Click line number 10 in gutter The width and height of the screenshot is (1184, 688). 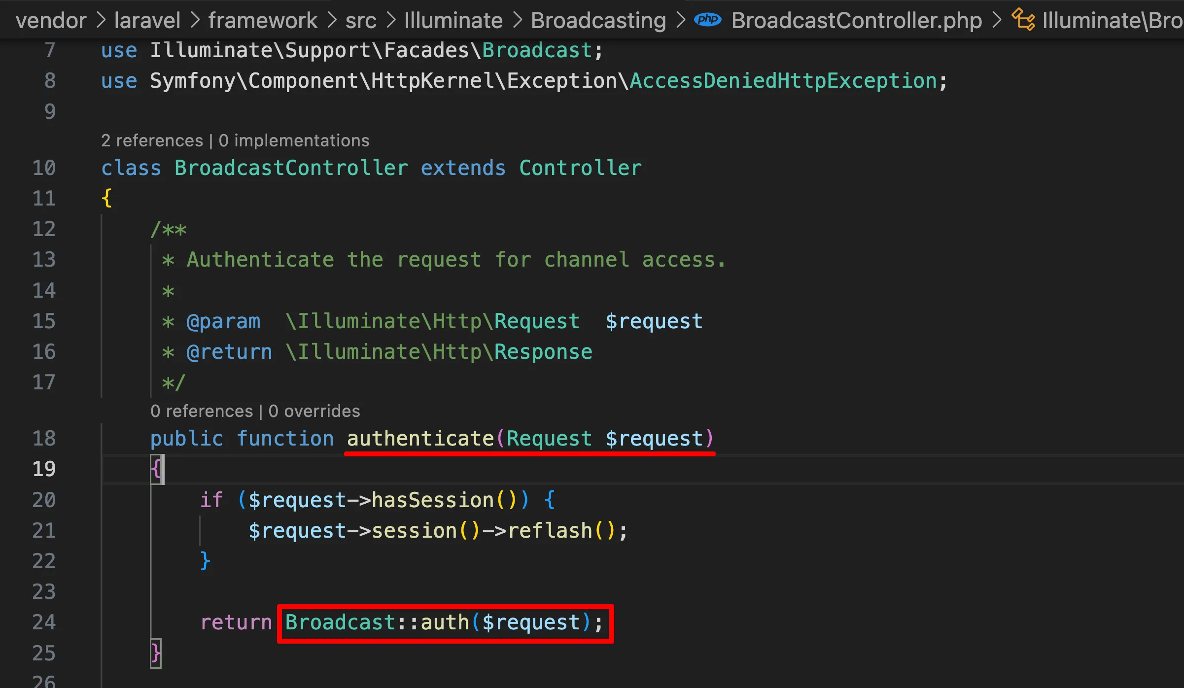pyautogui.click(x=44, y=168)
